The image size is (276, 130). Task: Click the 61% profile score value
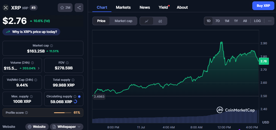click(77, 113)
